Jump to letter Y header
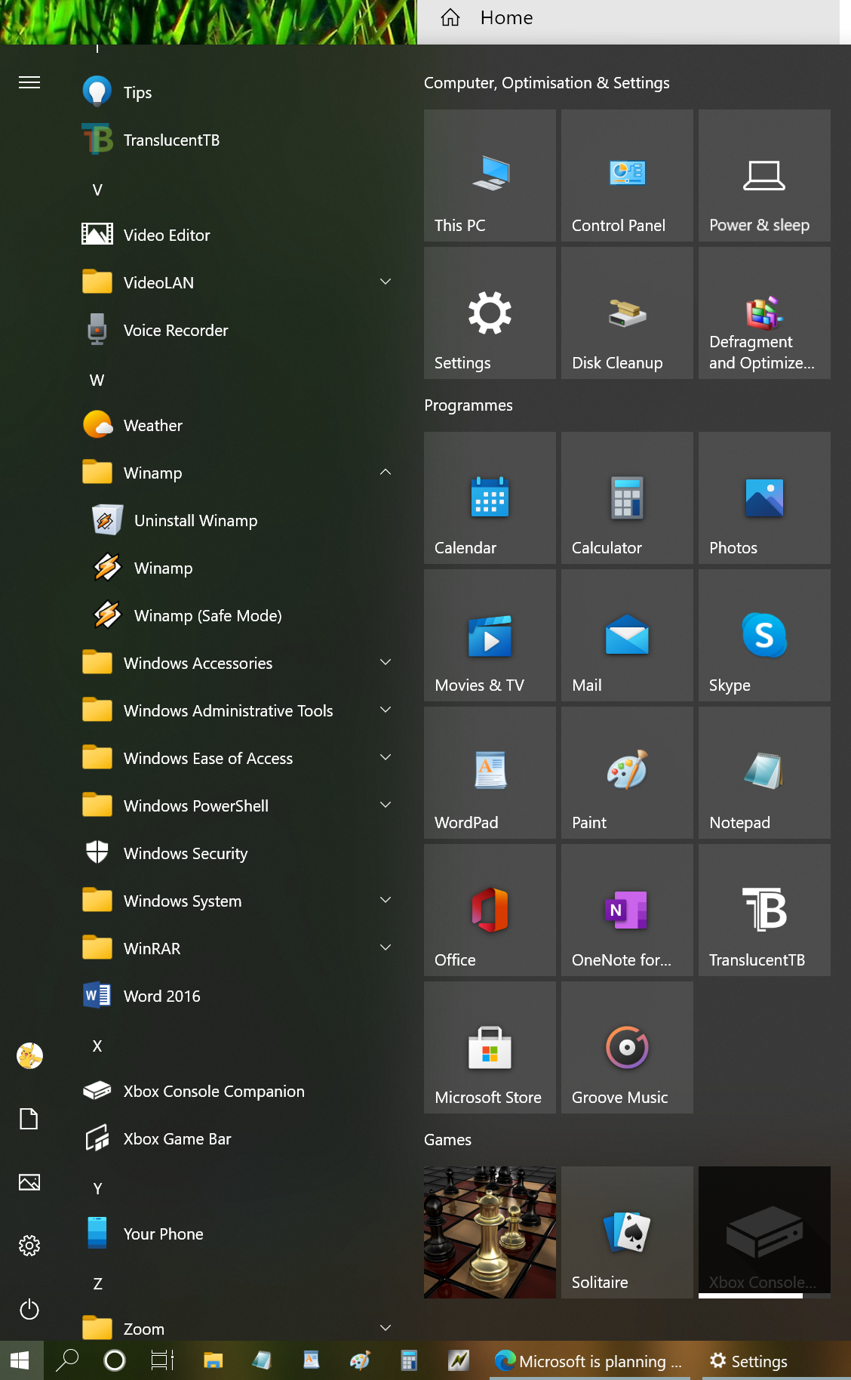 coord(97,1188)
